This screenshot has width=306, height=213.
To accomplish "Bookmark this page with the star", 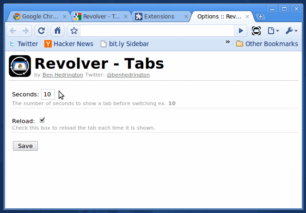I will tap(74, 30).
